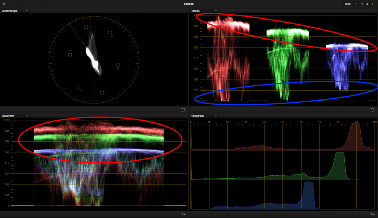Click the red (R) target box in vectorscope

coord(86,27)
